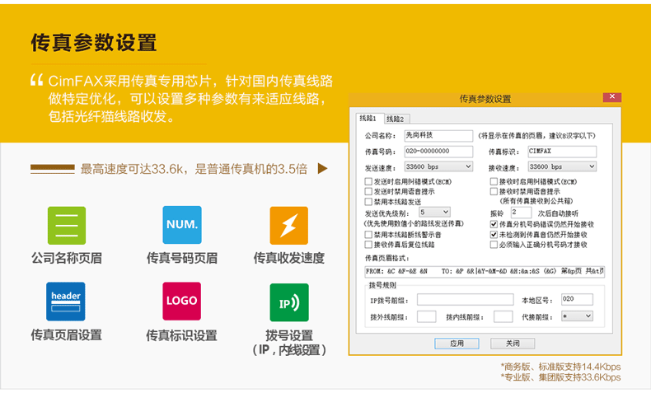This screenshot has height=393, width=651.
Task: Click the 公司名称 input field
Action: tap(438, 135)
